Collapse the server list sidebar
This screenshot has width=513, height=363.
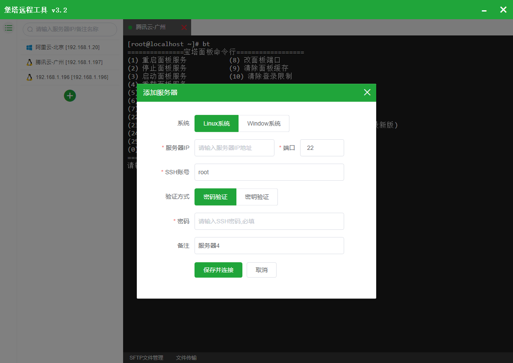[9, 28]
